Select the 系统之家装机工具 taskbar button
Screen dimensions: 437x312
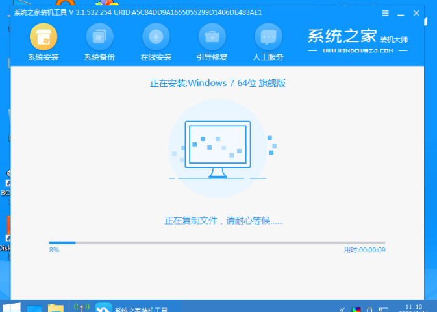click(133, 306)
